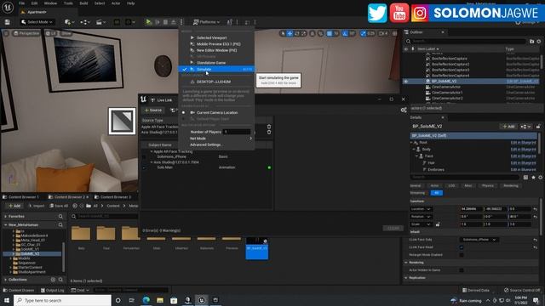This screenshot has height=306, width=545.
Task: Toggle the LLink Face Head checkbox
Action: pyautogui.click(x=462, y=247)
